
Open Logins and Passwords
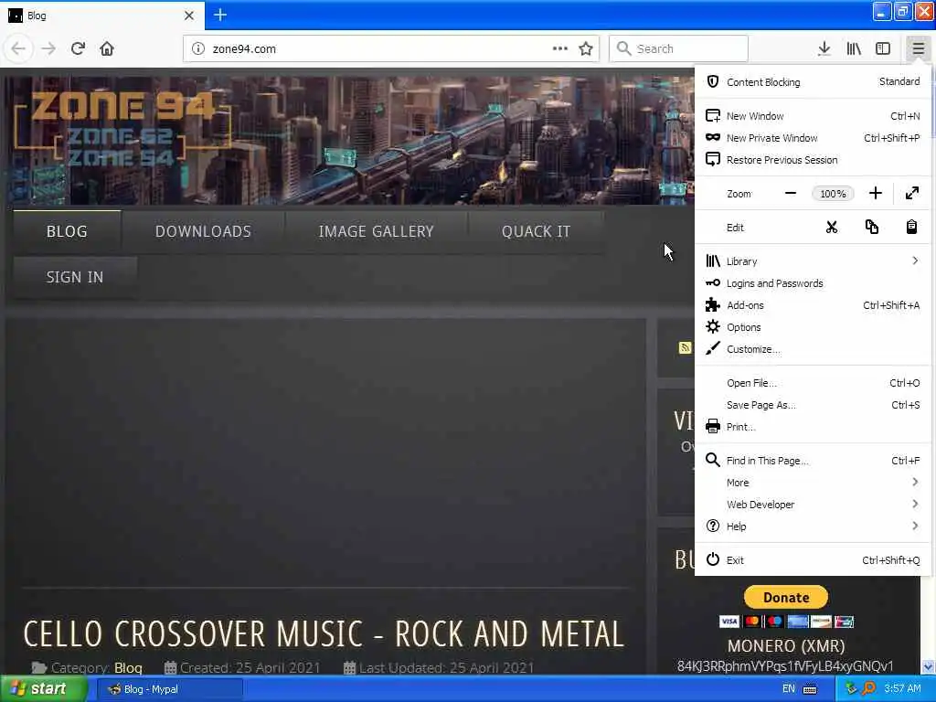(x=813, y=283)
